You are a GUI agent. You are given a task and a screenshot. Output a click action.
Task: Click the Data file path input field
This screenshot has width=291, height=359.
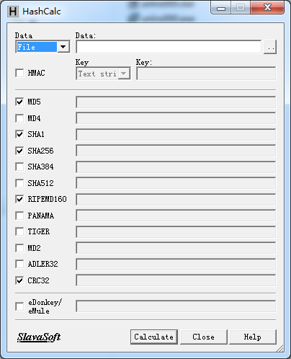pyautogui.click(x=169, y=47)
